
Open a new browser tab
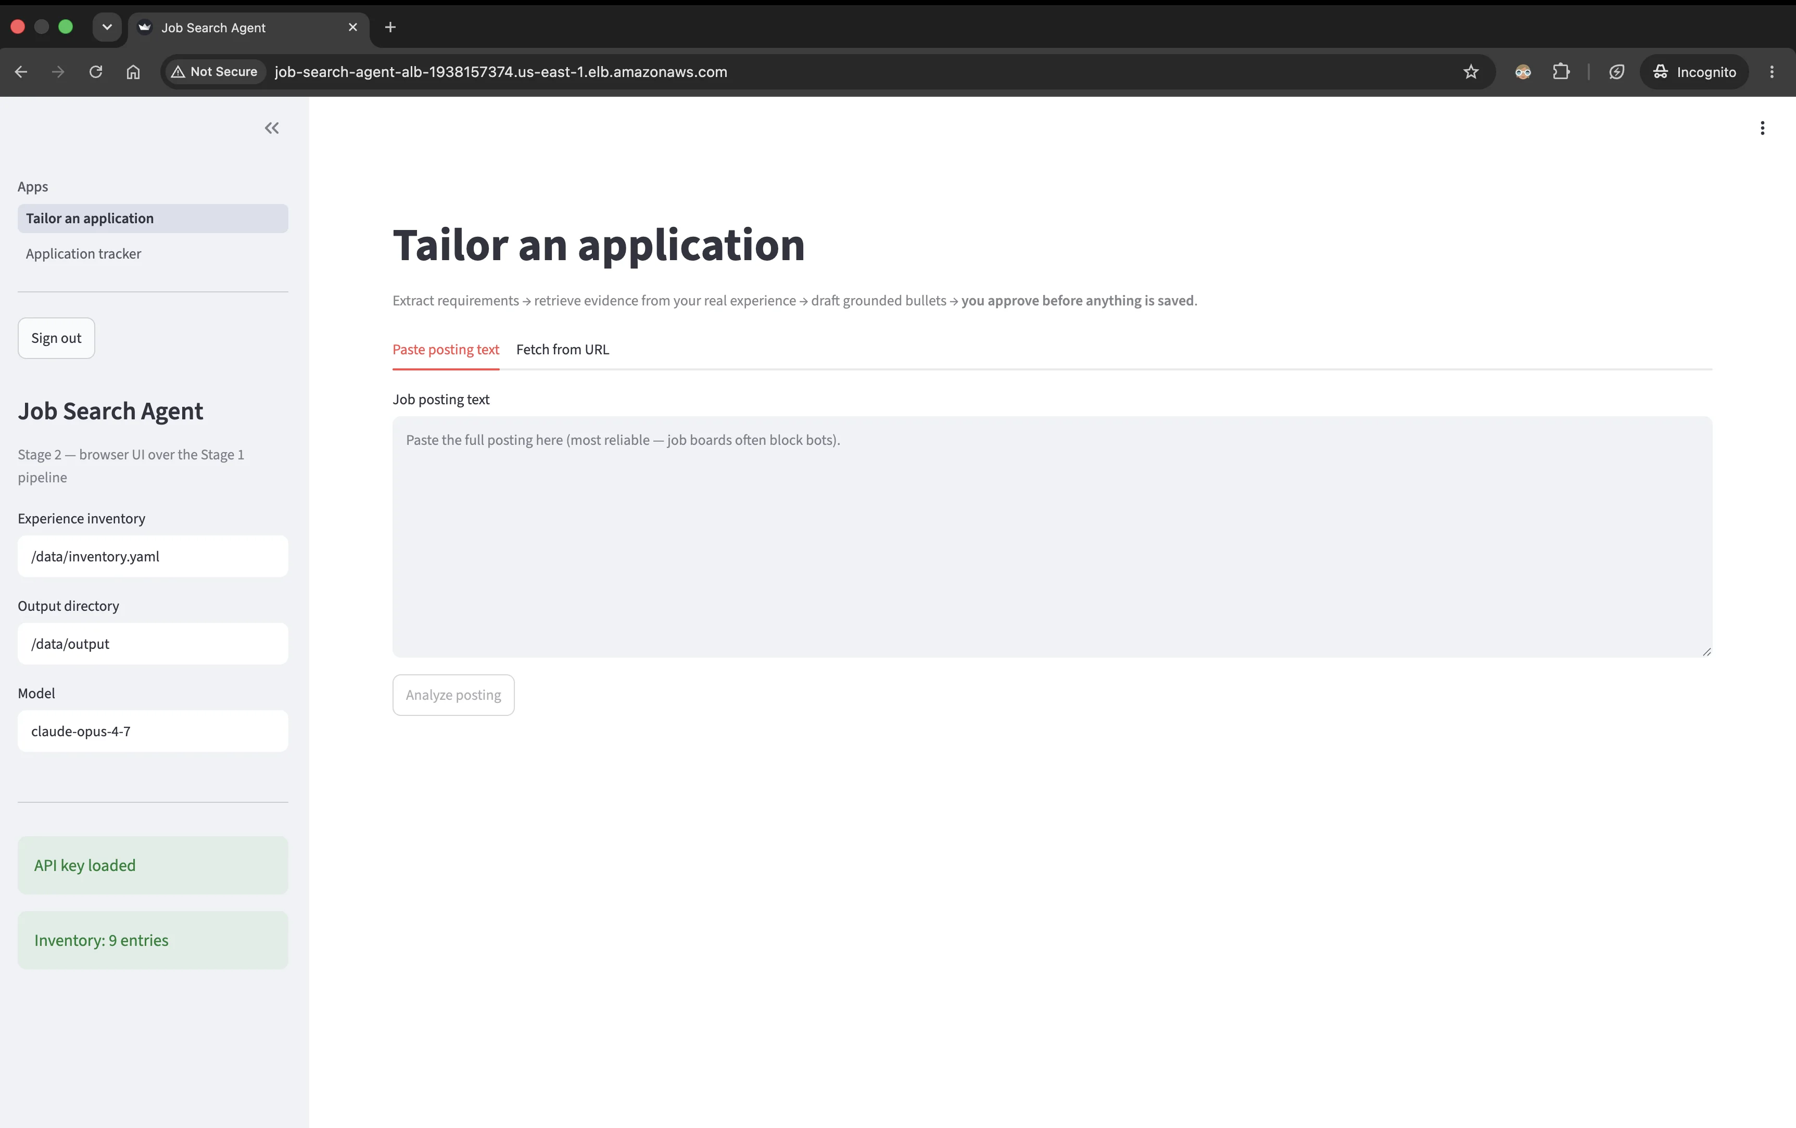click(x=390, y=28)
